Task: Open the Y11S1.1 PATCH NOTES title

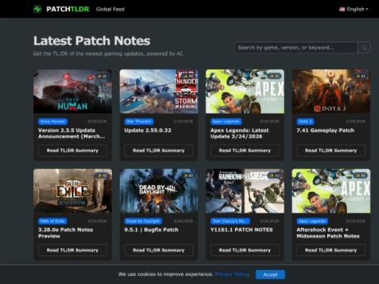Action: 242,230
